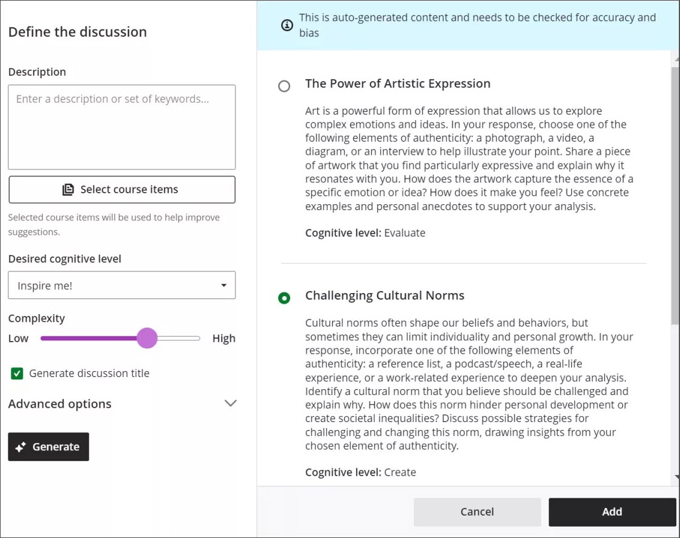Select Challenging Cultural Norms radio button

[284, 298]
